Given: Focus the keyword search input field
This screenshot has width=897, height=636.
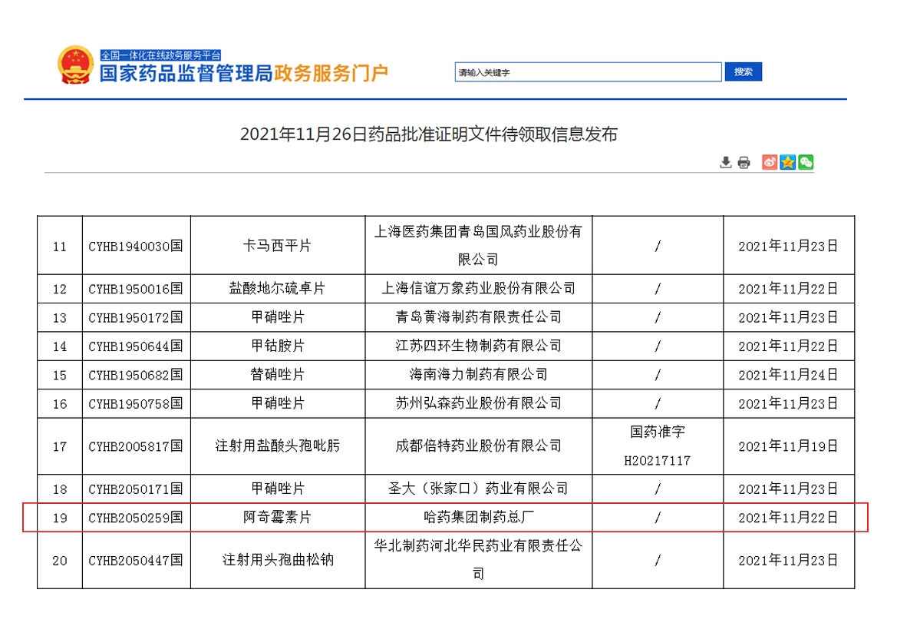Looking at the screenshot, I should pos(588,72).
